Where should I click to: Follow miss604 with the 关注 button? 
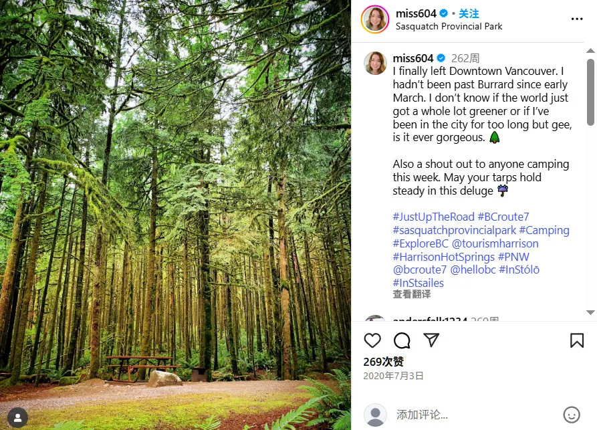pyautogui.click(x=469, y=13)
